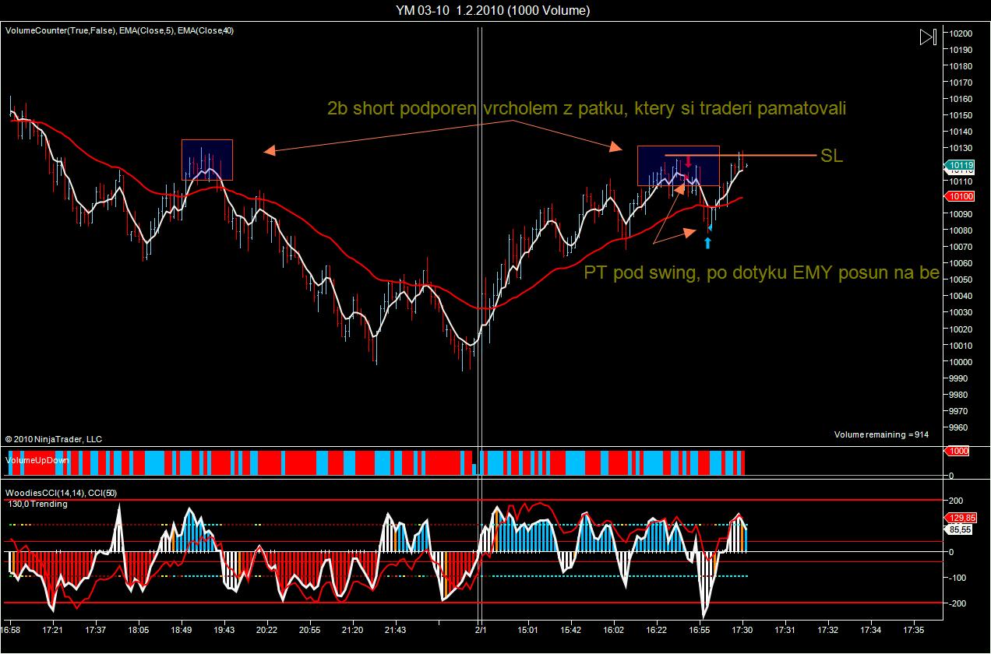
Task: Click the -100 level on CCI axis
Action: (957, 577)
